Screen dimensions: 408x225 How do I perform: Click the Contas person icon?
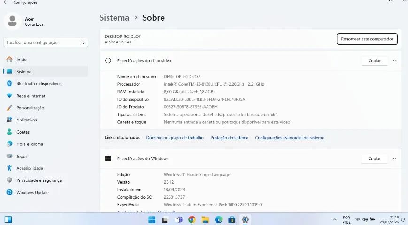point(9,132)
